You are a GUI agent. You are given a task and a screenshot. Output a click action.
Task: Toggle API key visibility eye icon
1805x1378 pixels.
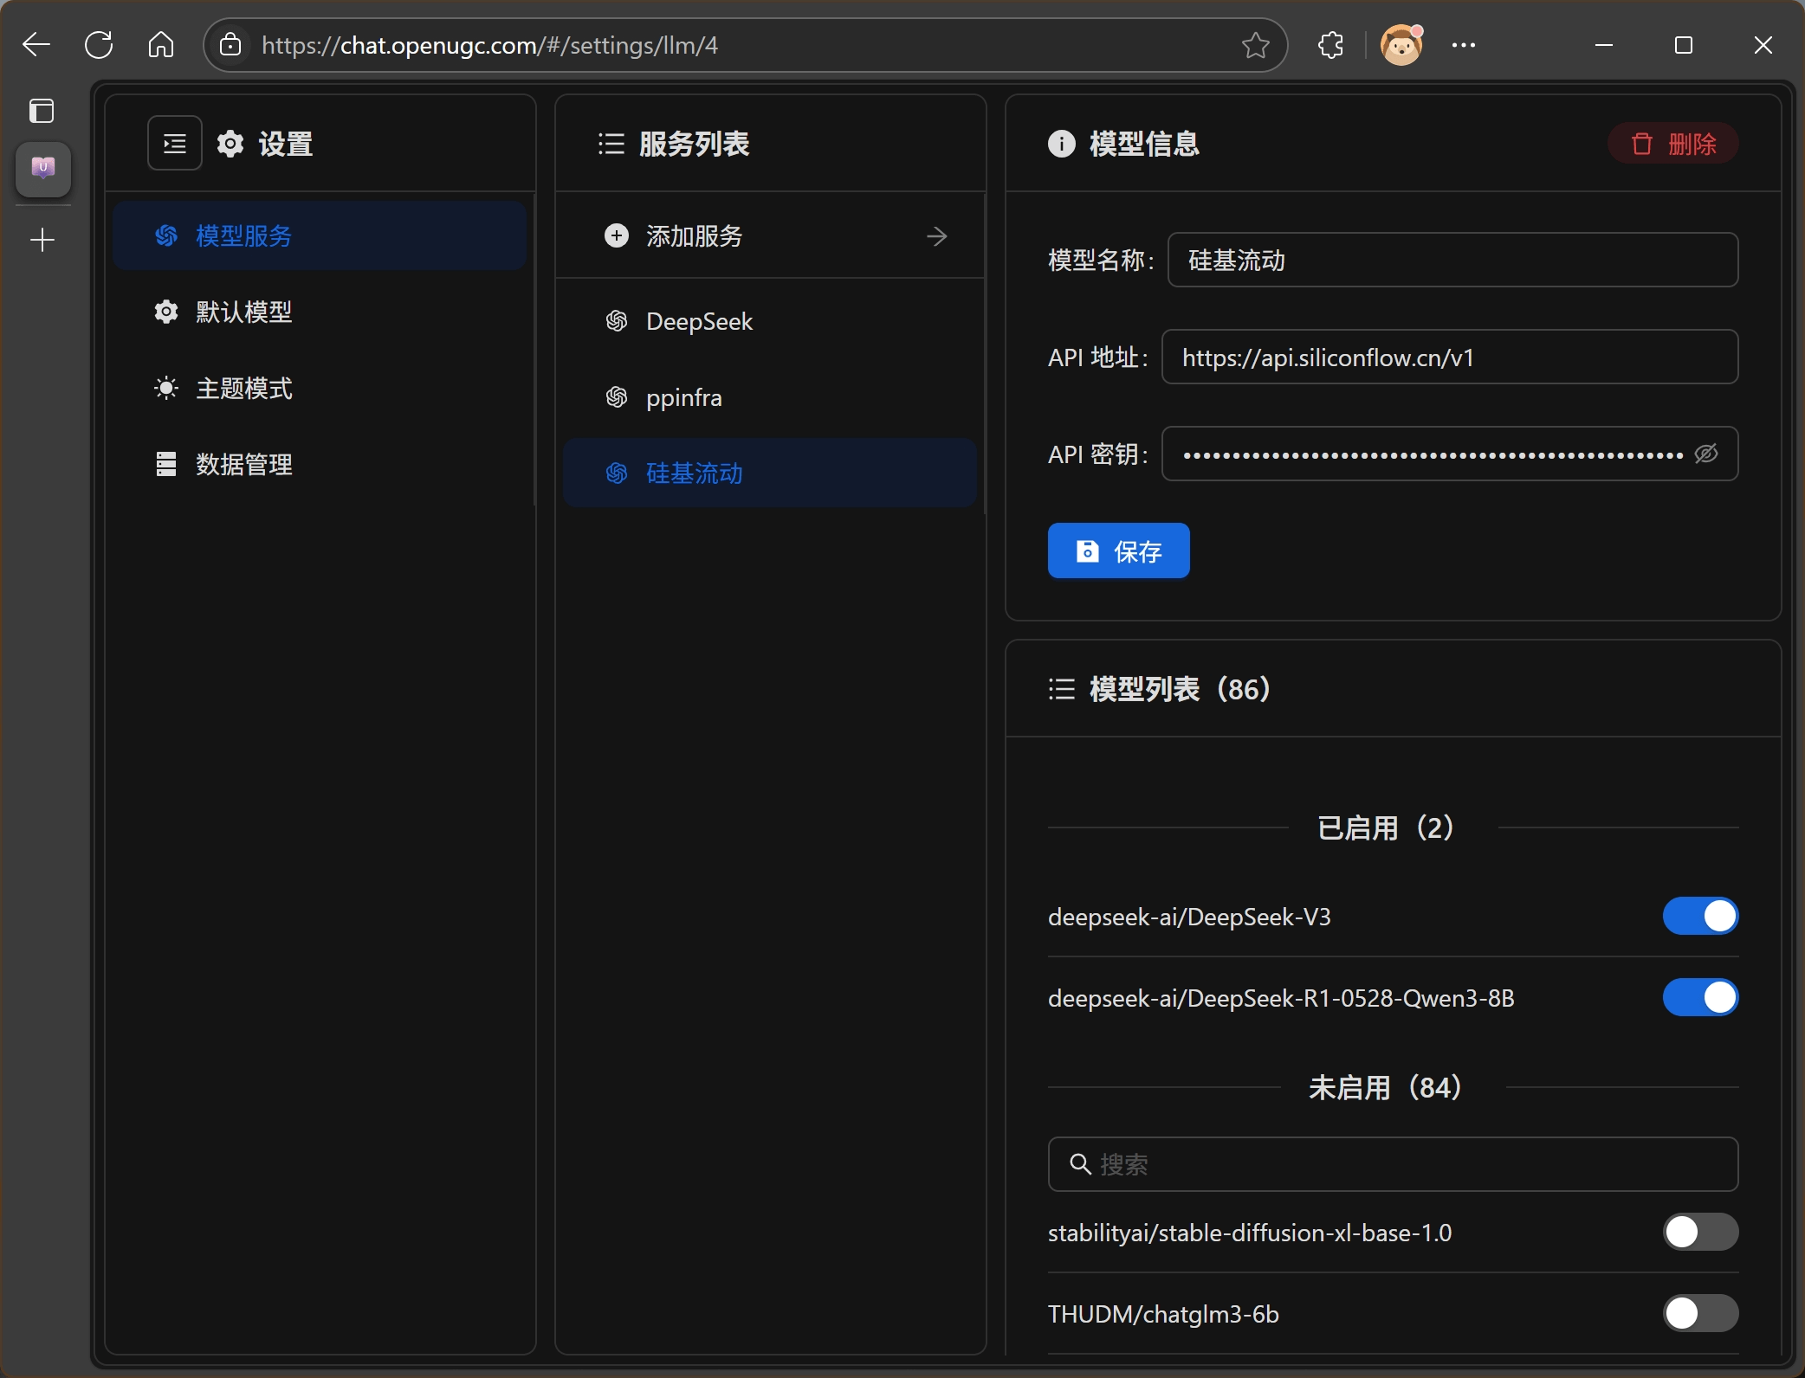(x=1706, y=454)
